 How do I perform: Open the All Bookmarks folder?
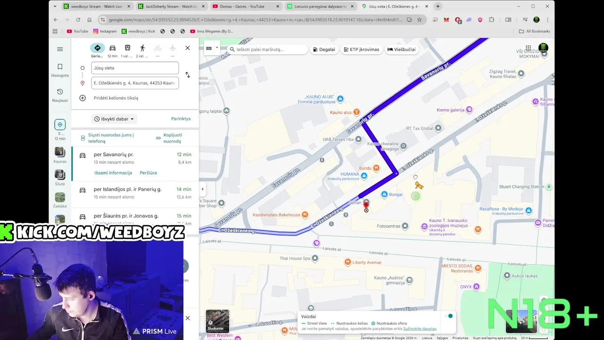(535, 31)
